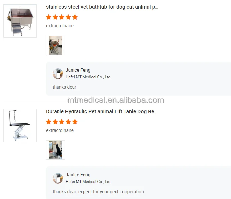
Task: Click the fifth star of the bathtub rating
Action: 75,17
